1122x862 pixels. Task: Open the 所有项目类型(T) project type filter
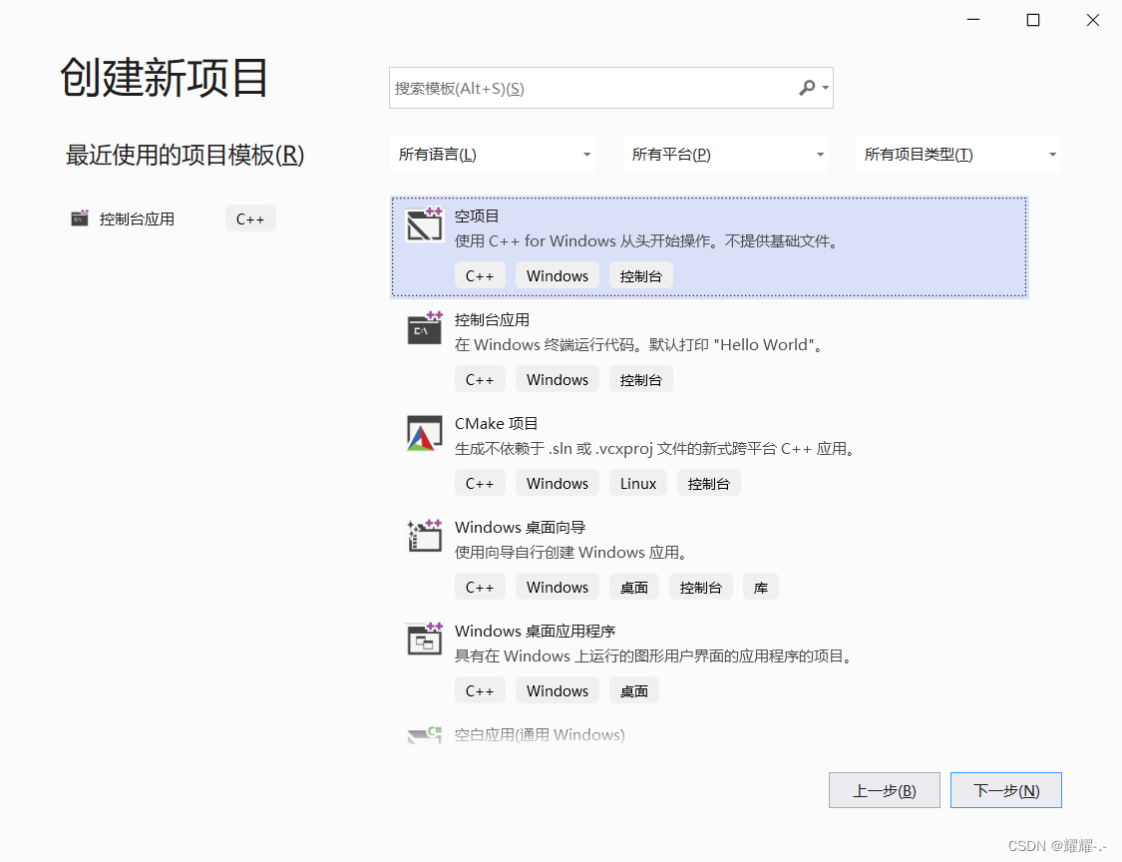(958, 154)
